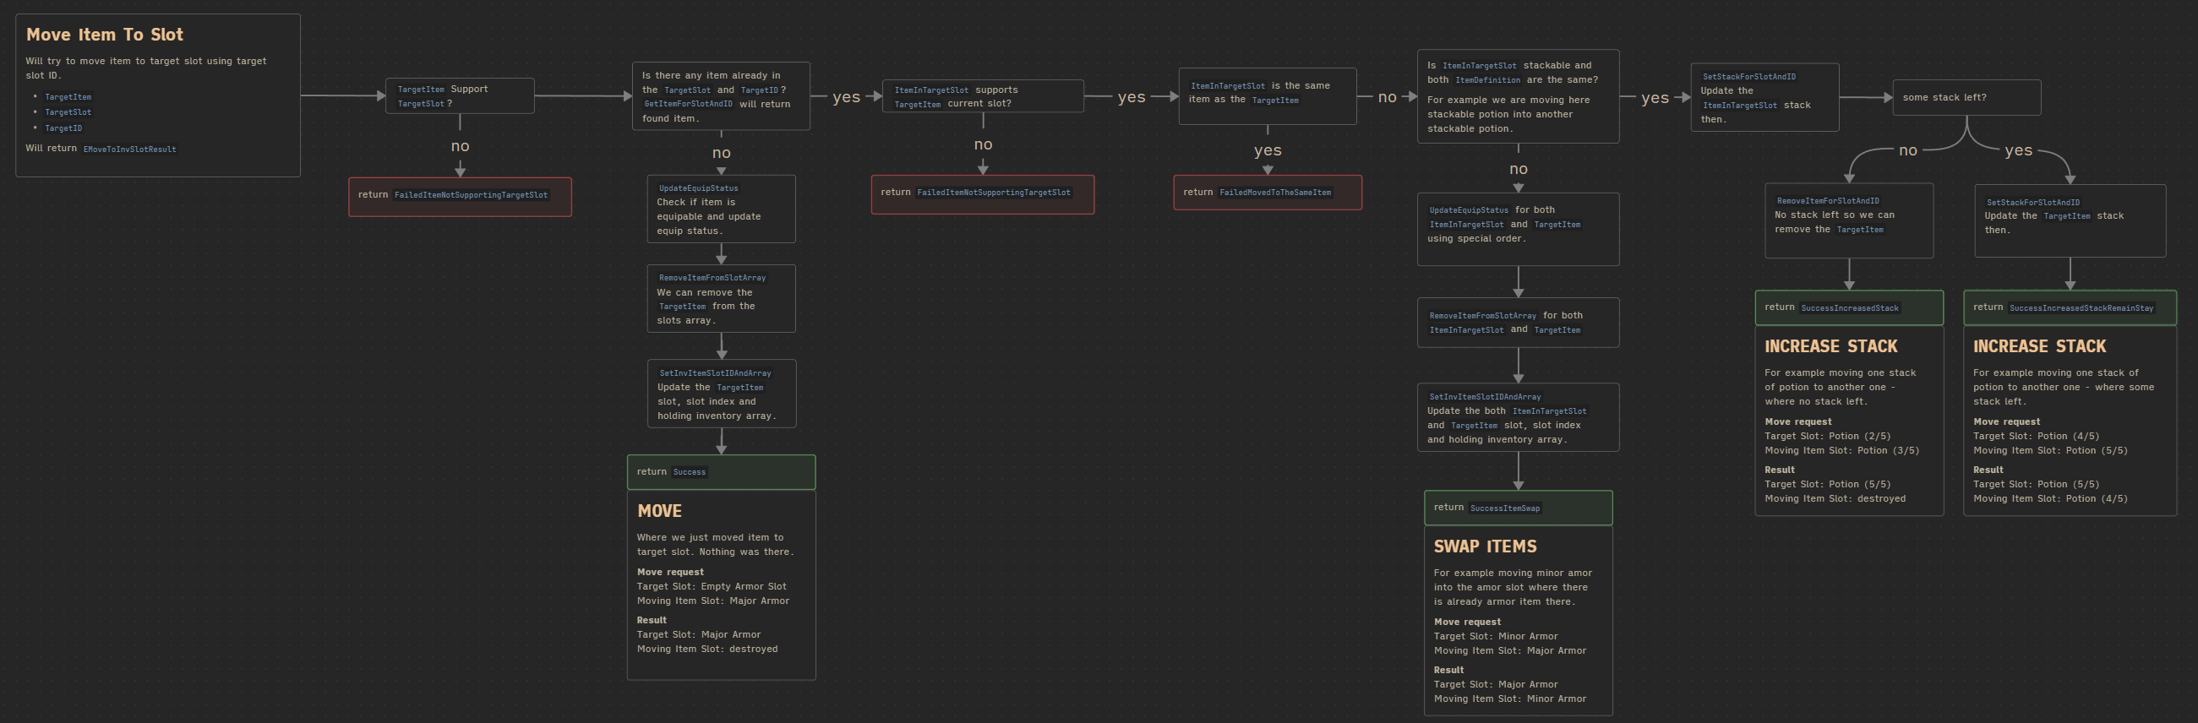Select the "We can remove the TargetItem" node
Image resolution: width=2198 pixels, height=723 pixels.
(720, 299)
